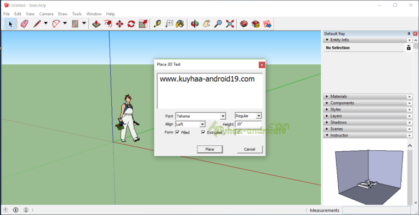This screenshot has width=419, height=215.
Task: Toggle the Extruded checkbox
Action: click(203, 132)
